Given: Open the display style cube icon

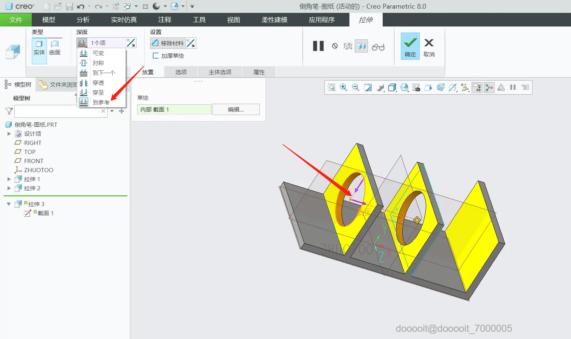Looking at the screenshot, I should 392,88.
